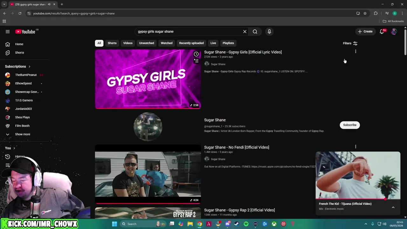407x229 pixels.
Task: Select the Unwatched filter chip
Action: (x=147, y=43)
